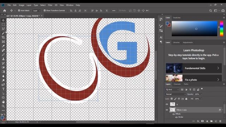Screen dimensions: 226x127
Task: Click the Opacity value field
Action: pos(197,94)
